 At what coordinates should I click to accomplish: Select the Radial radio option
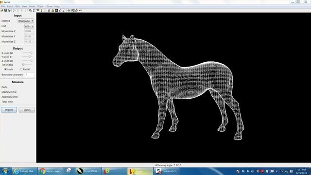[x=25, y=69]
